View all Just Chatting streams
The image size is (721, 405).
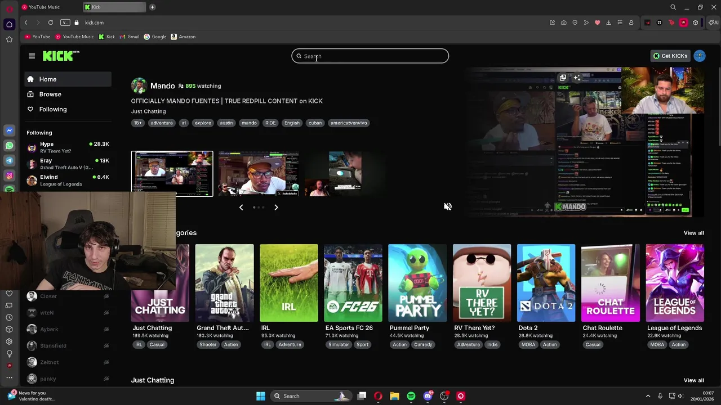(x=693, y=380)
